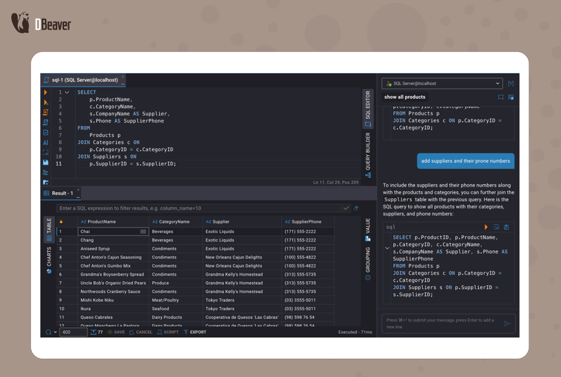Click the Export button in results bar
Screen dimensions: 561x377
pos(195,332)
